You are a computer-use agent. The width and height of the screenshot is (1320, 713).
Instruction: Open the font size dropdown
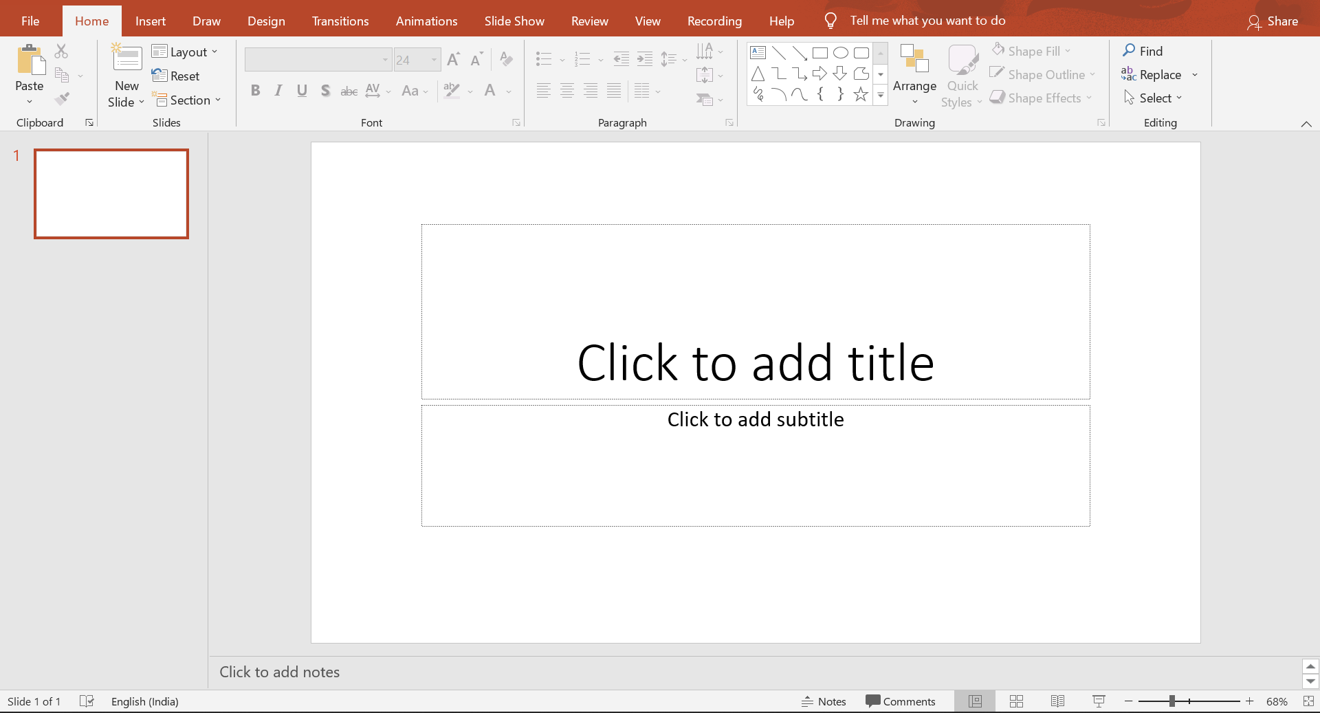pos(434,60)
